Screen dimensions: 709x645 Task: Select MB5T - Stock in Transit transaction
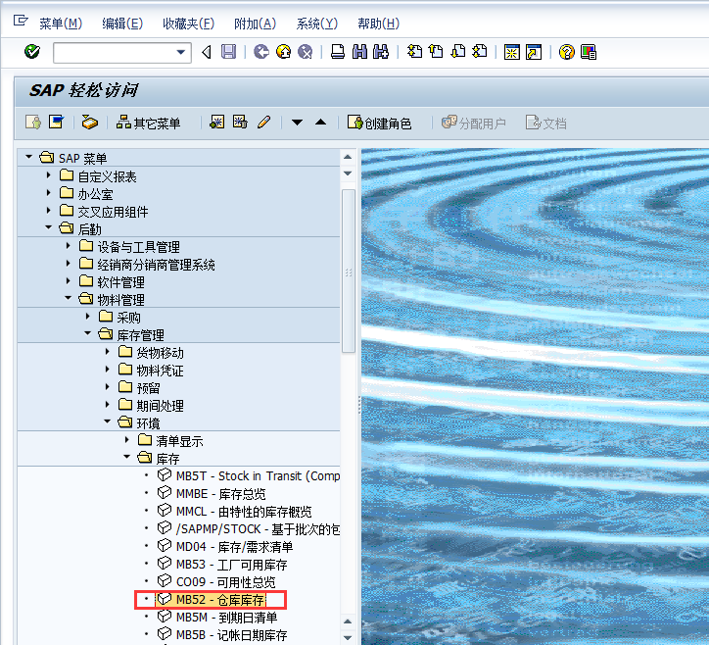click(258, 476)
